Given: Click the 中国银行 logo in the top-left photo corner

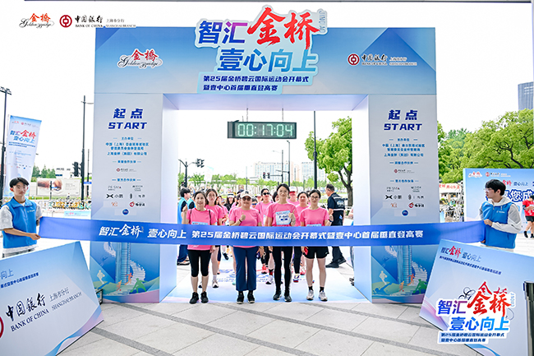Looking at the screenshot, I should coord(98,21).
